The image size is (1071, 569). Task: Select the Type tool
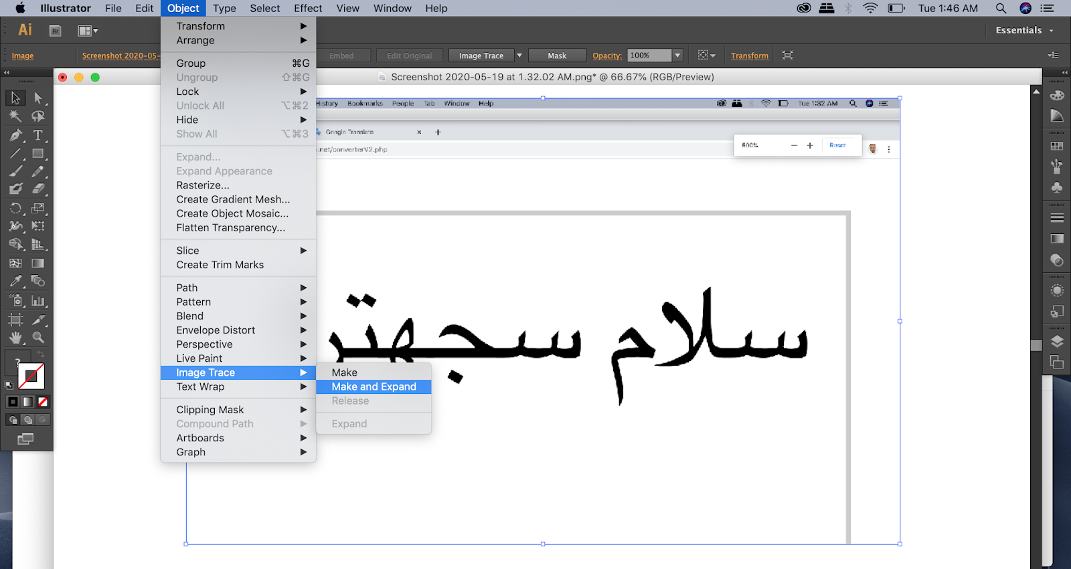38,135
